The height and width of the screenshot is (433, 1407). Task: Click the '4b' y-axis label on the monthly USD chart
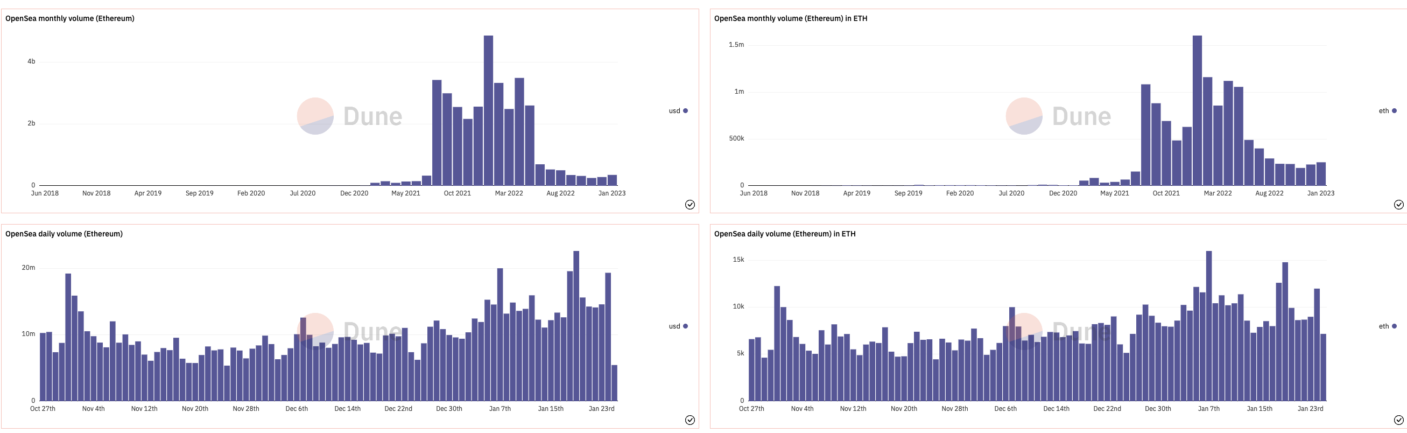tap(31, 62)
